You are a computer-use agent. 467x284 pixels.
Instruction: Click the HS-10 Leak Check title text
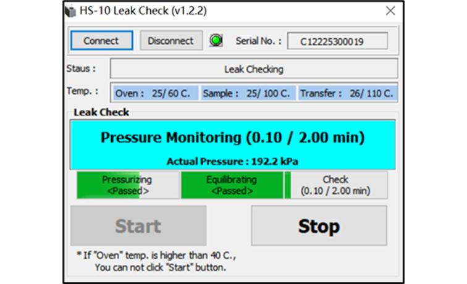coord(143,11)
